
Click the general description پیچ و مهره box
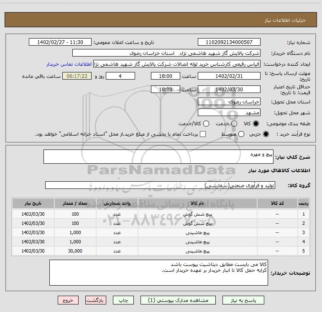tap(158, 157)
